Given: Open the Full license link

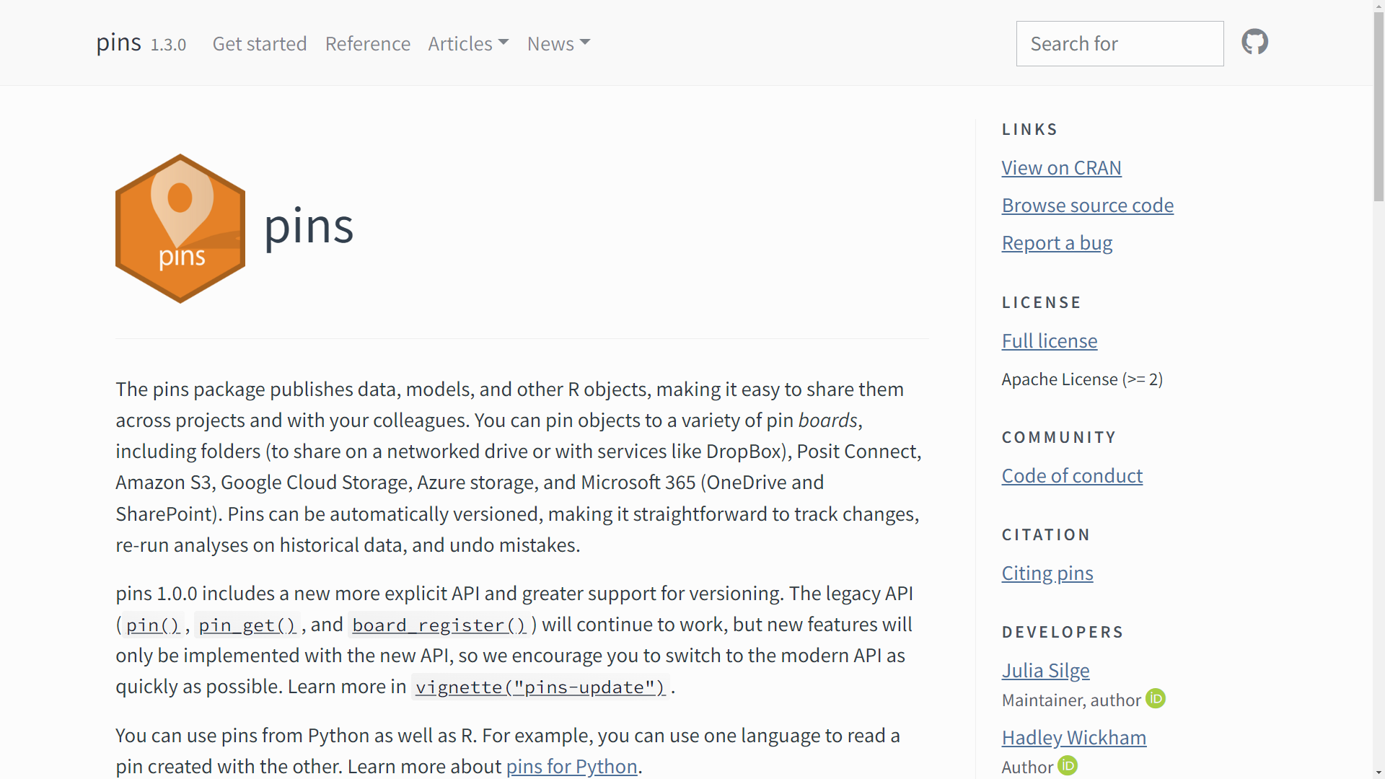Looking at the screenshot, I should pos(1049,340).
